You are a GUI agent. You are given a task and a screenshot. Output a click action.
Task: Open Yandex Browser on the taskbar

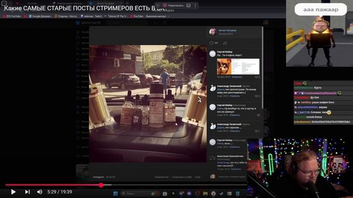click(x=213, y=194)
